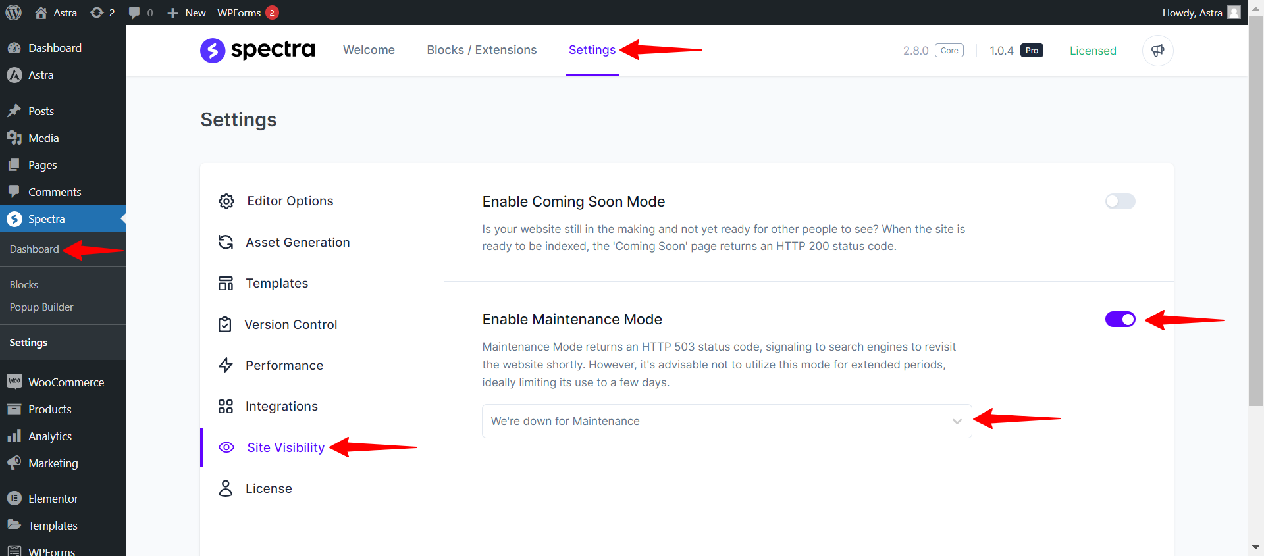1264x556 pixels.
Task: Click the Performance lightning bolt icon
Action: [x=226, y=365]
